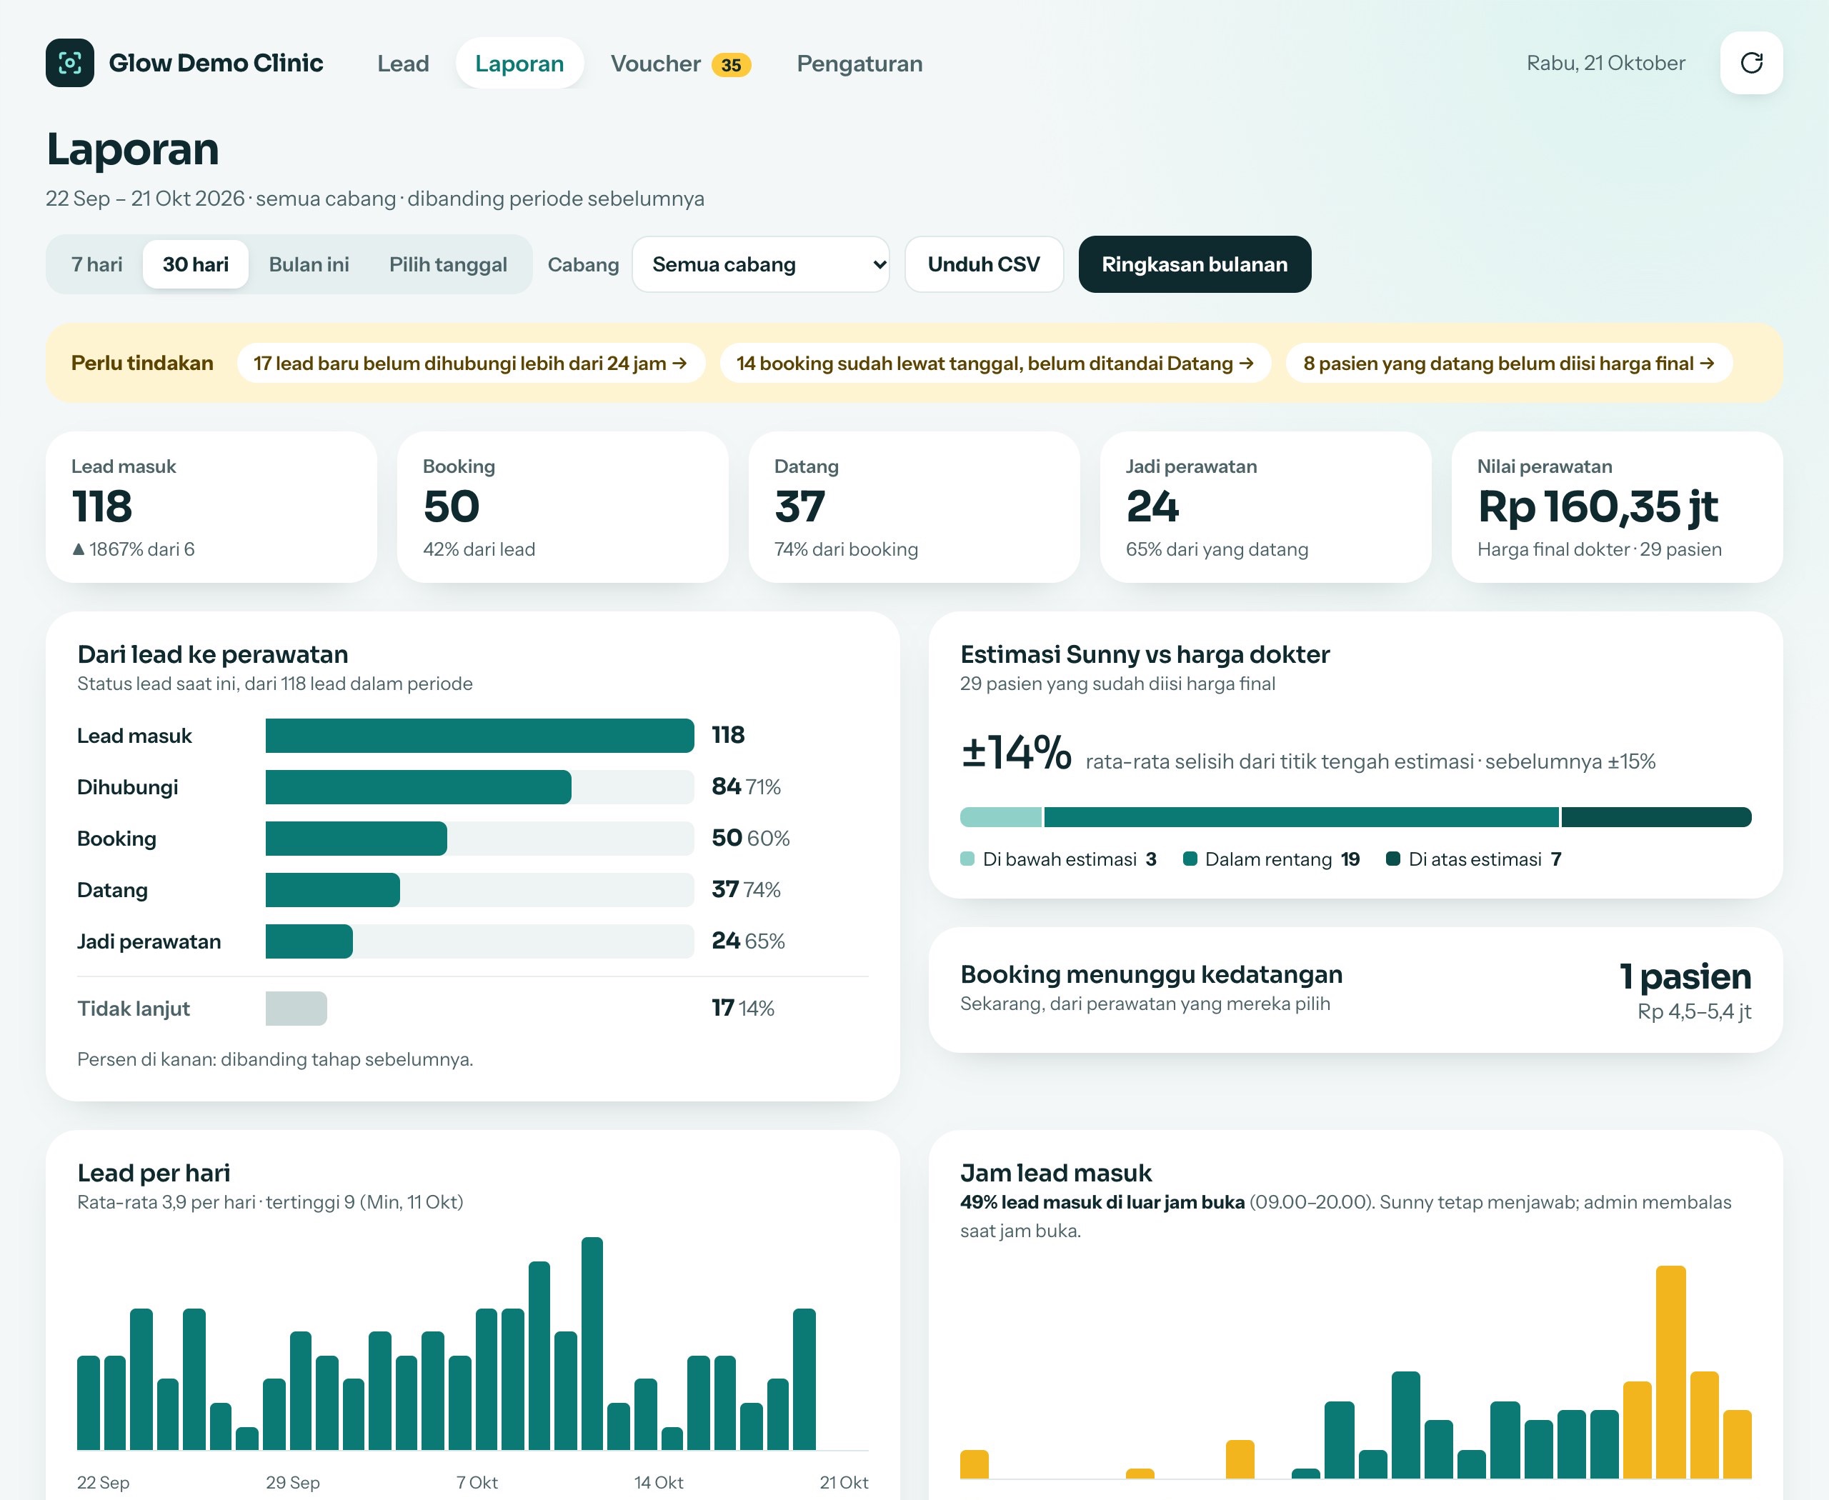Click the Tidak lanjut grey bar

tap(296, 1009)
